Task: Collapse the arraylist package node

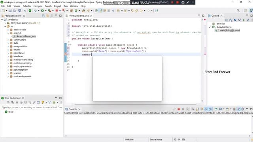Action: (x=8, y=33)
